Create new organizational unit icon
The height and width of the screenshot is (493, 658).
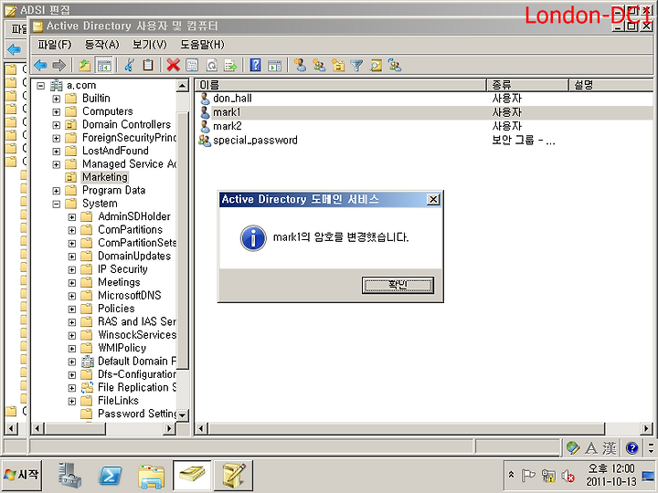tap(338, 65)
